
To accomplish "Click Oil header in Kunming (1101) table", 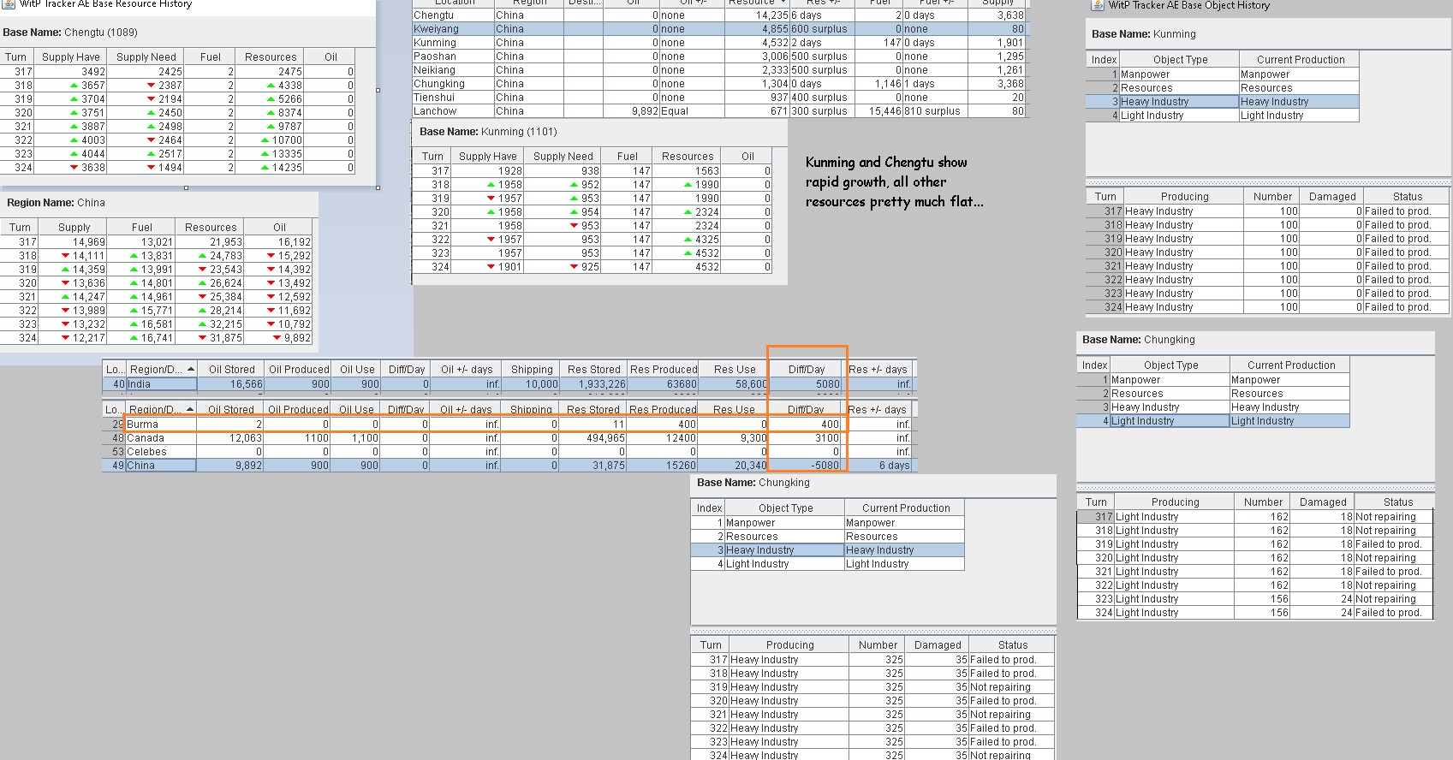I will pyautogui.click(x=748, y=157).
